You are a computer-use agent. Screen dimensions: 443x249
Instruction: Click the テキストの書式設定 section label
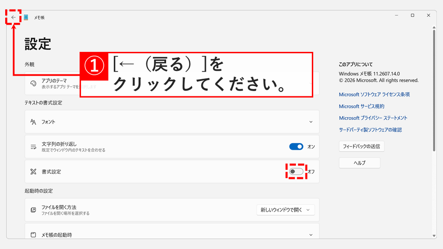(43, 103)
